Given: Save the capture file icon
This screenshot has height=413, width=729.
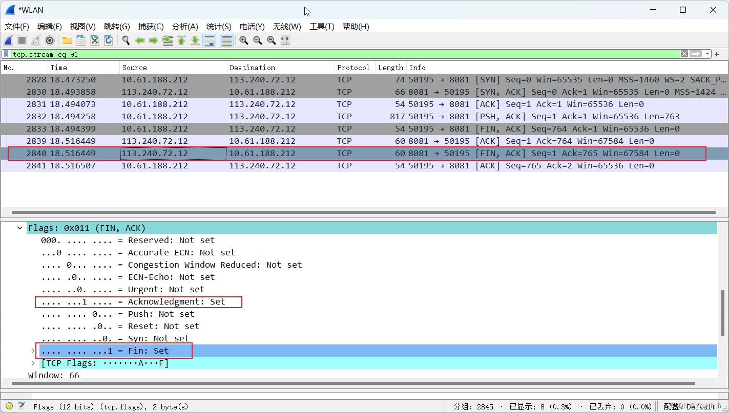Looking at the screenshot, I should [81, 40].
